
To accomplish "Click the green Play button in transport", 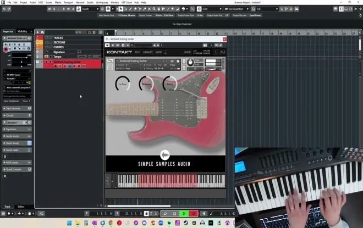I will tap(184, 214).
